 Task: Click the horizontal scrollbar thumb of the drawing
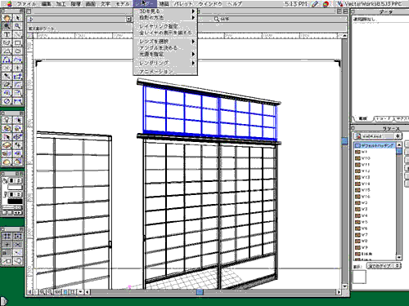[x=200, y=292]
